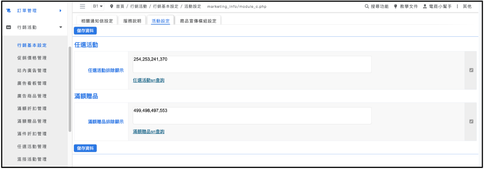Select 行銷基本設定 in sidebar
This screenshot has width=484, height=170.
[32, 45]
